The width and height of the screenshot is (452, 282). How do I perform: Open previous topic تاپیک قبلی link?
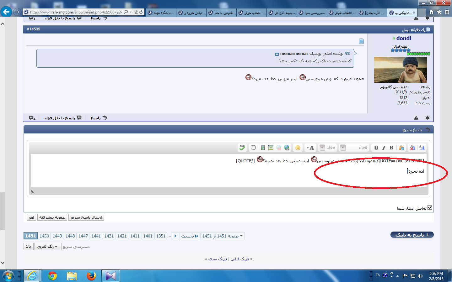240,259
